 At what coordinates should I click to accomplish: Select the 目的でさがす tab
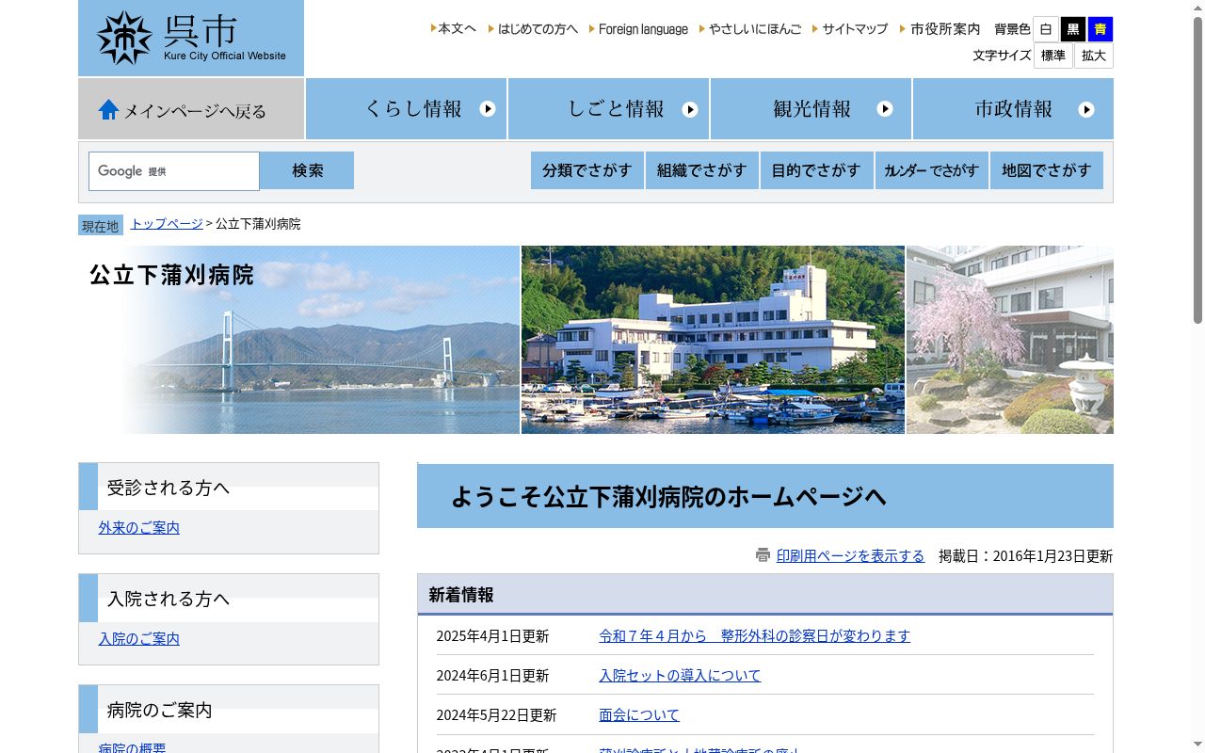817,170
